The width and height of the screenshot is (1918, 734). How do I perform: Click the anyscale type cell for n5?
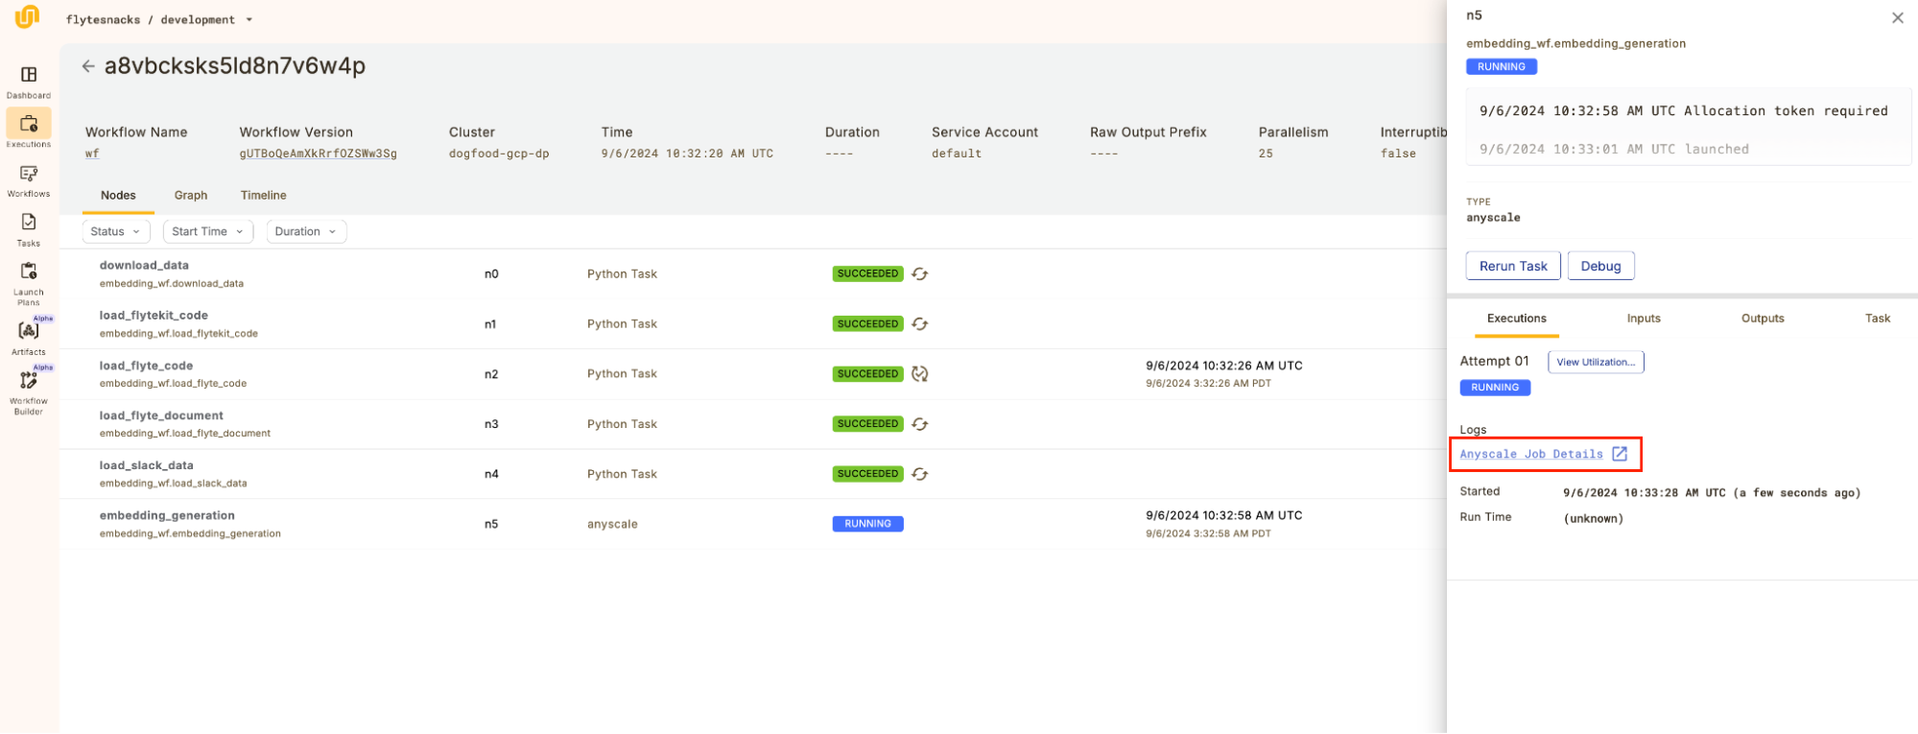pyautogui.click(x=612, y=524)
